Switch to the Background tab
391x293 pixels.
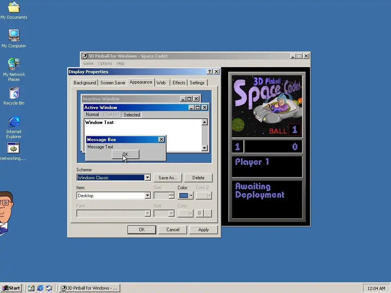point(85,83)
